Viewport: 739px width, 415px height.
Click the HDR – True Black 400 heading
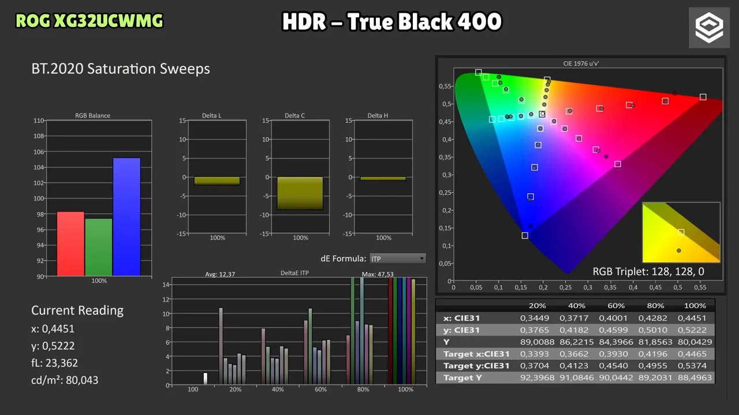coord(392,22)
